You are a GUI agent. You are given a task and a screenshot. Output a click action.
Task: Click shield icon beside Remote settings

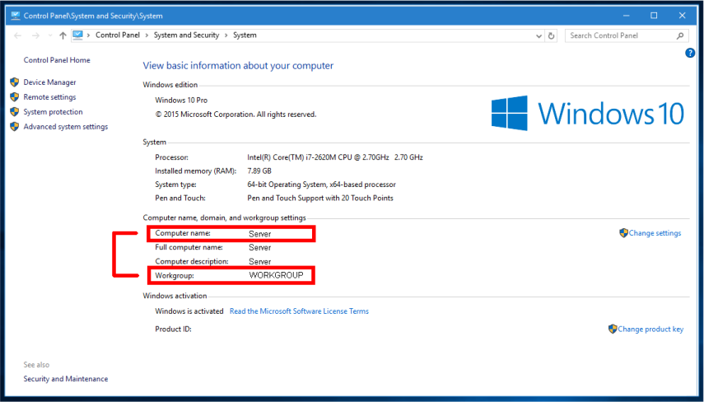(15, 97)
